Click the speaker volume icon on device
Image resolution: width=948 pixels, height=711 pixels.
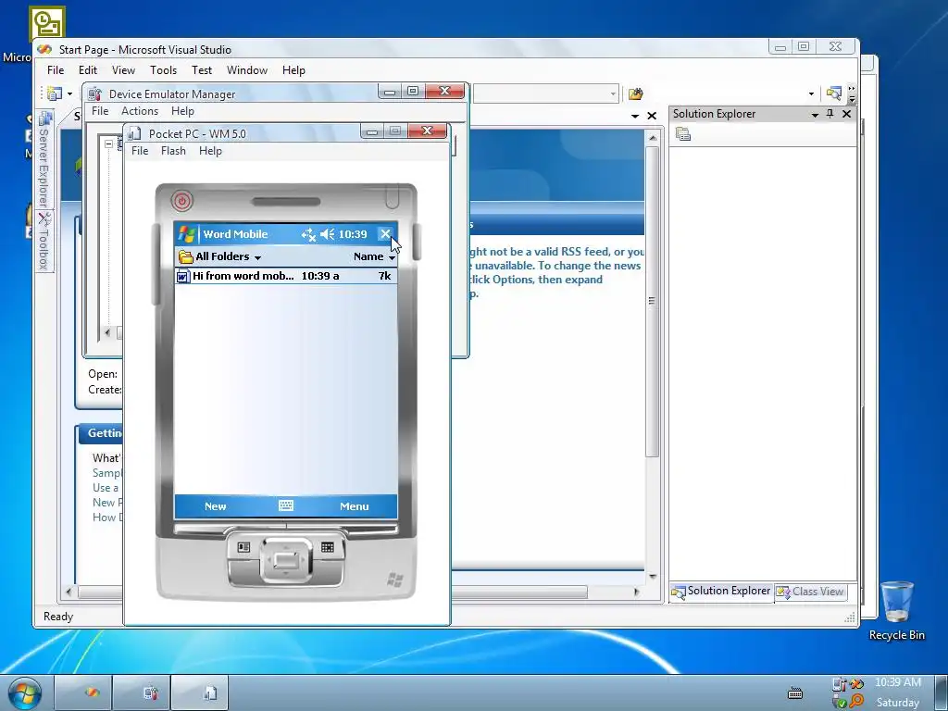click(x=327, y=234)
